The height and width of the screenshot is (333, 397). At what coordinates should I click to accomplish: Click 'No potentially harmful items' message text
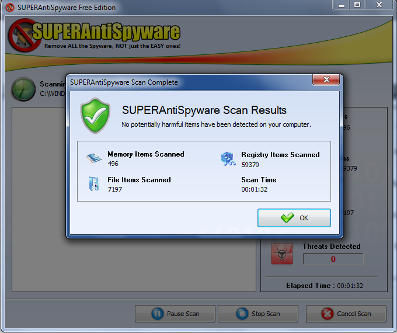pyautogui.click(x=216, y=124)
